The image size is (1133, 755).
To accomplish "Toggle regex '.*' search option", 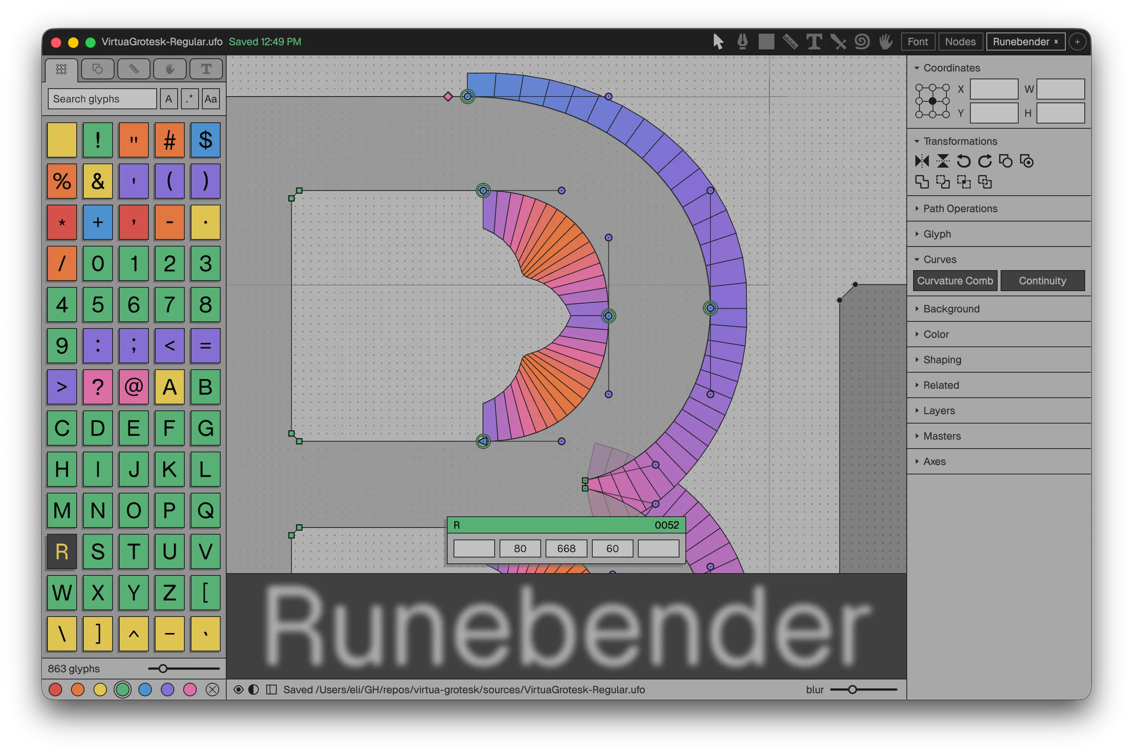I will (190, 99).
